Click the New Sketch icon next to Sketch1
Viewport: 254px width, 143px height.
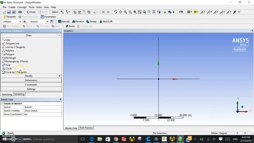52,21
